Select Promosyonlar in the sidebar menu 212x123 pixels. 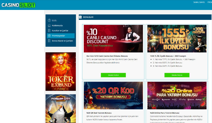click(x=58, y=36)
